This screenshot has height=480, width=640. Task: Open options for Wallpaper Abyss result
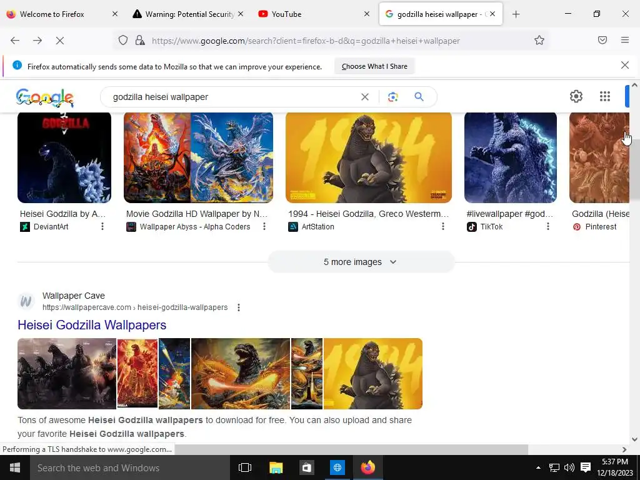point(264,226)
